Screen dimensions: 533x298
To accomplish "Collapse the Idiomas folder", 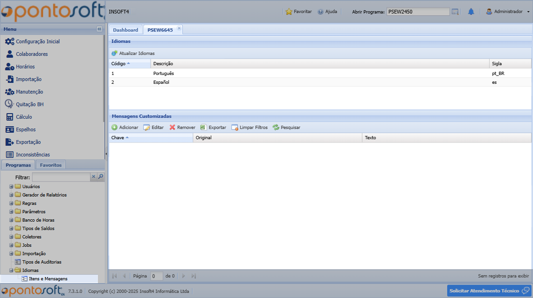I will tap(11, 271).
